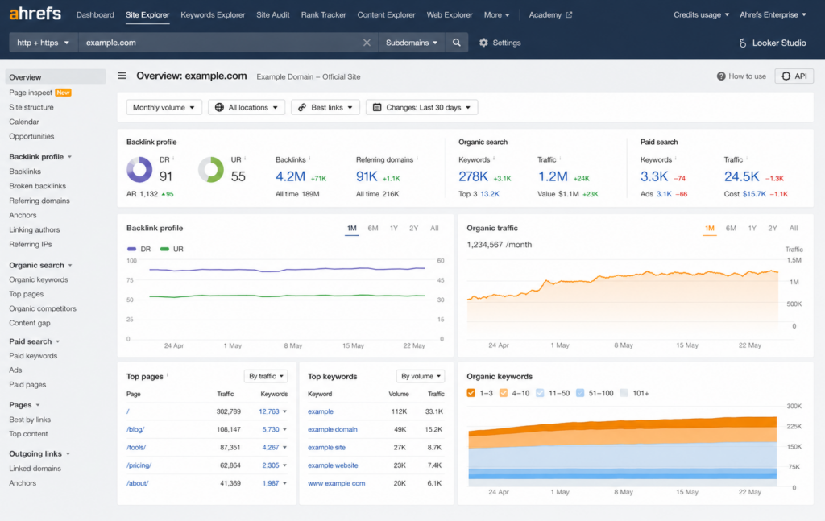The height and width of the screenshot is (521, 825).
Task: Run search with the magnifier icon
Action: [457, 43]
